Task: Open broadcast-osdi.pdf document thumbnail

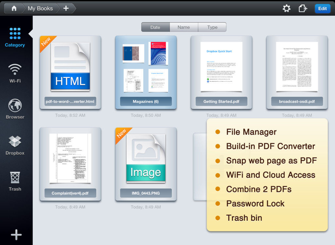Action: 297,66
